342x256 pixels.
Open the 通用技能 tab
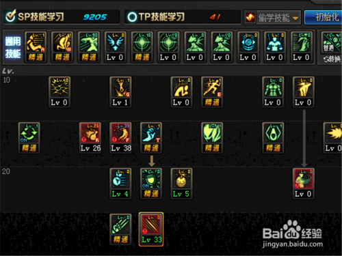tap(13, 47)
